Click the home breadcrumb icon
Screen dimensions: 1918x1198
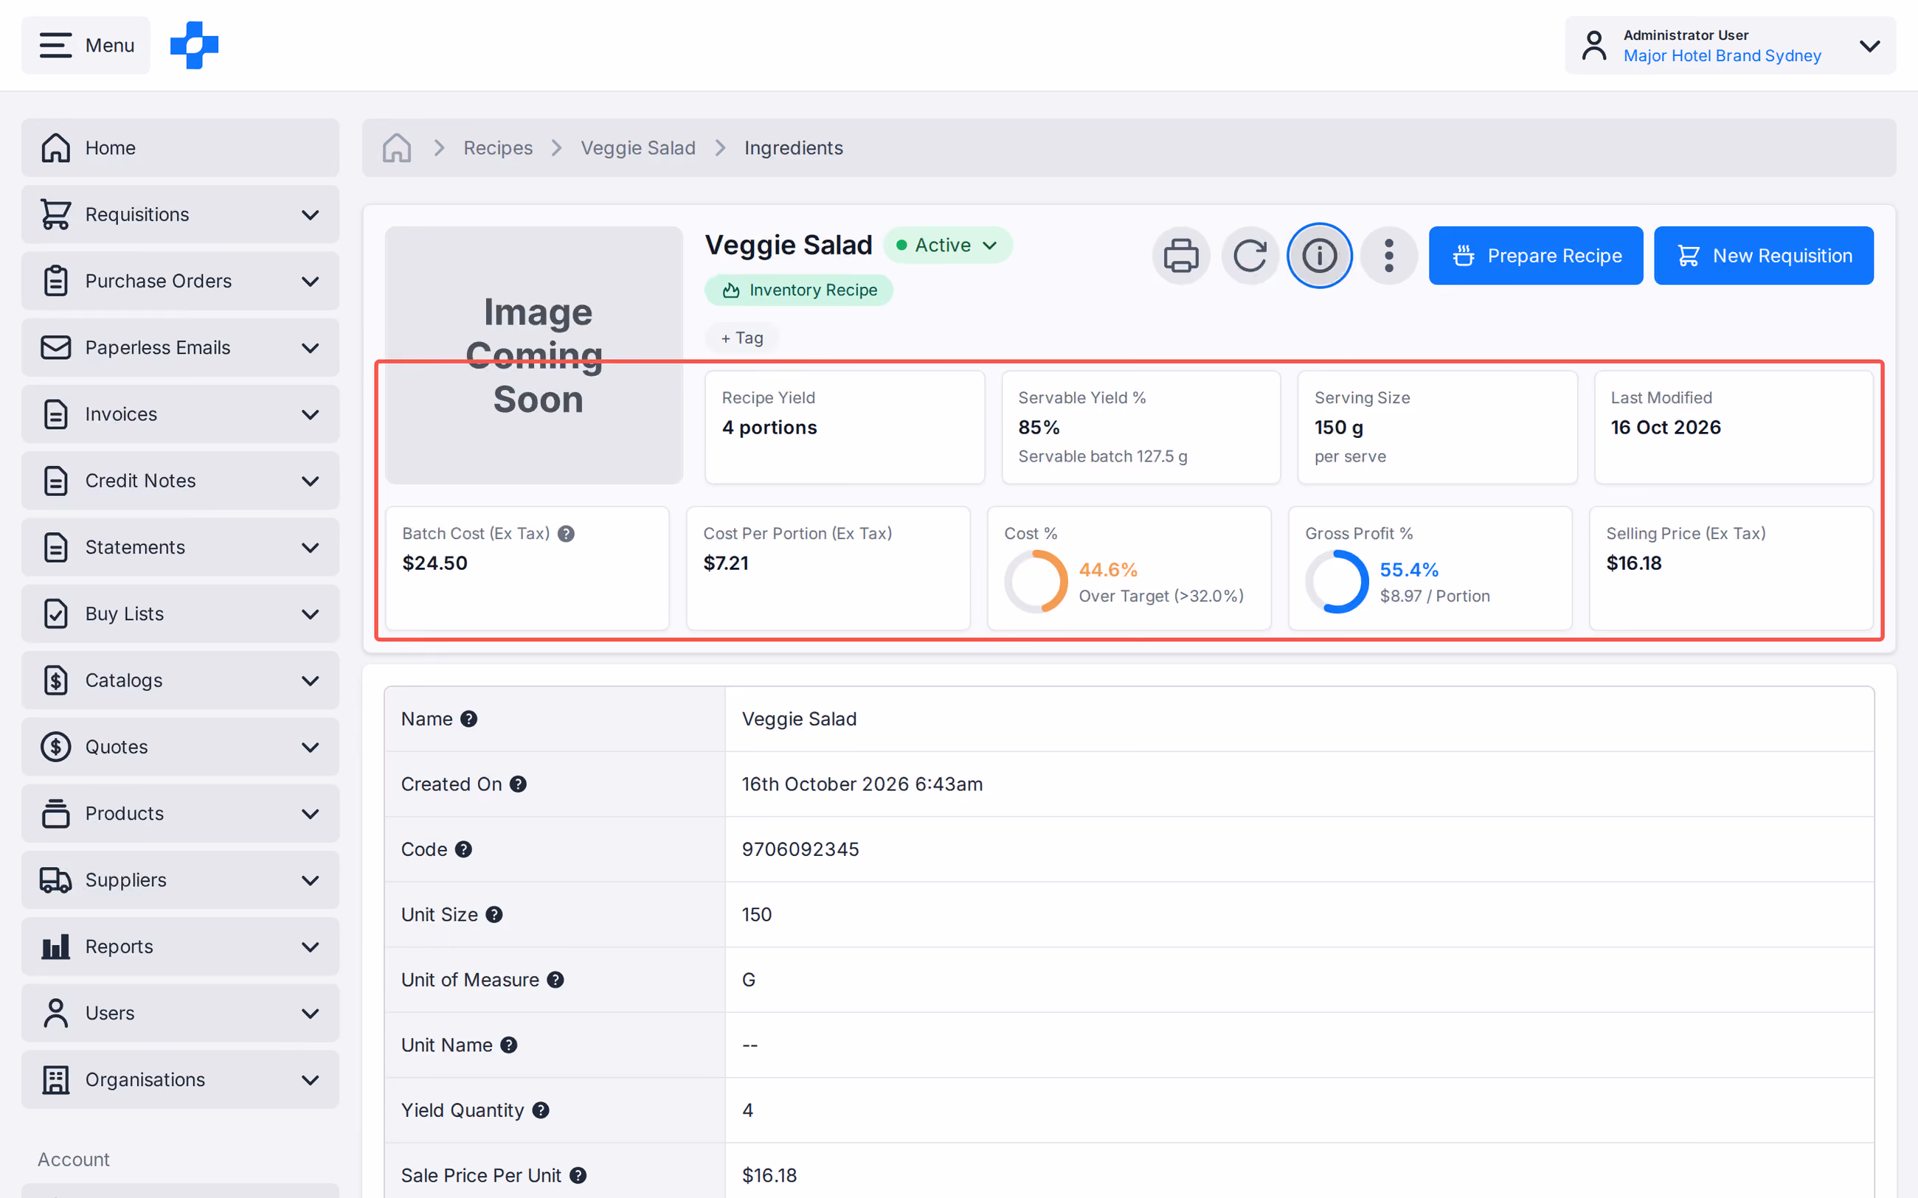point(396,148)
